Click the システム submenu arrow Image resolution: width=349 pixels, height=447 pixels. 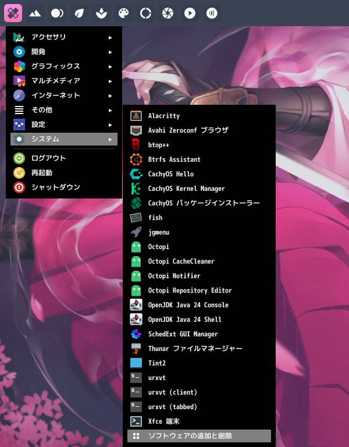click(x=111, y=139)
